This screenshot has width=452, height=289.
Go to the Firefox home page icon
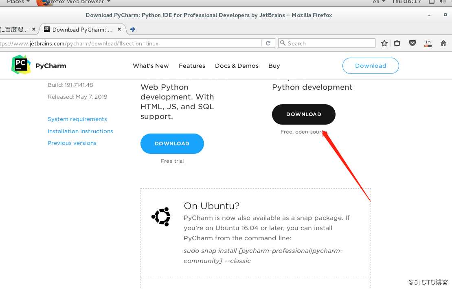(x=443, y=43)
